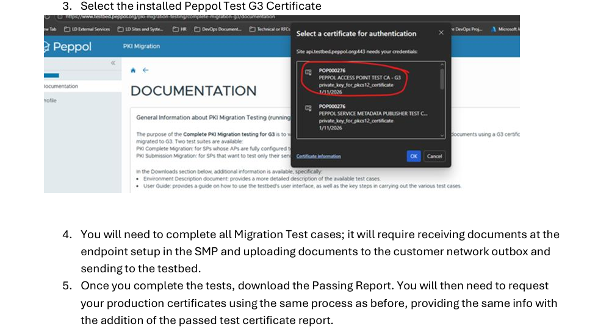
Task: Open DevOps Document... bookmark folder
Action: [x=218, y=29]
